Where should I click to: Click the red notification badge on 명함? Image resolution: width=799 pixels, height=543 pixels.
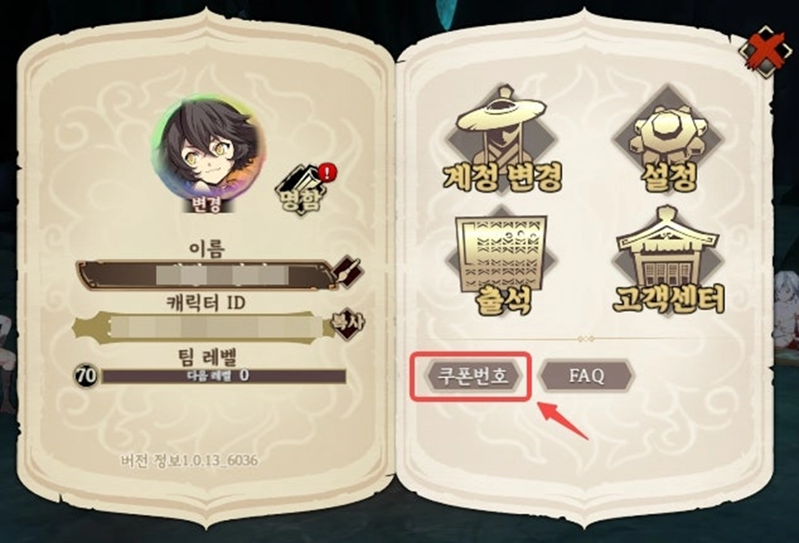(327, 172)
